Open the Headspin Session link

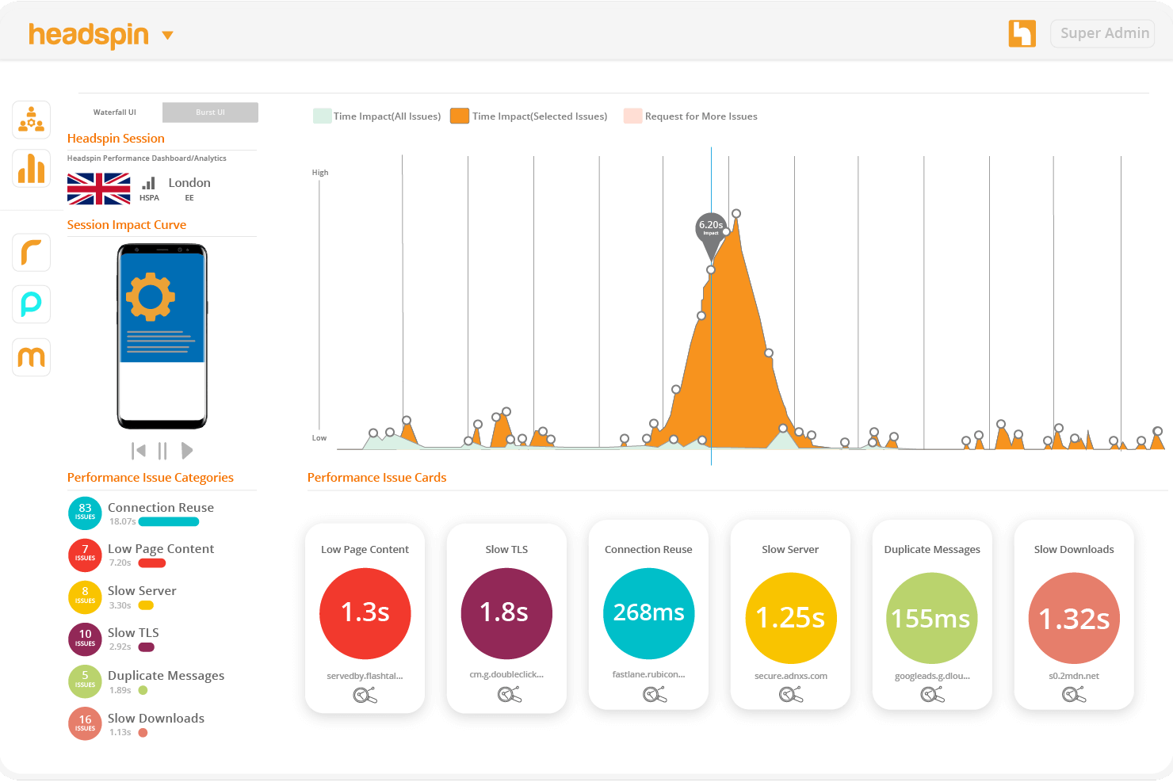click(116, 138)
